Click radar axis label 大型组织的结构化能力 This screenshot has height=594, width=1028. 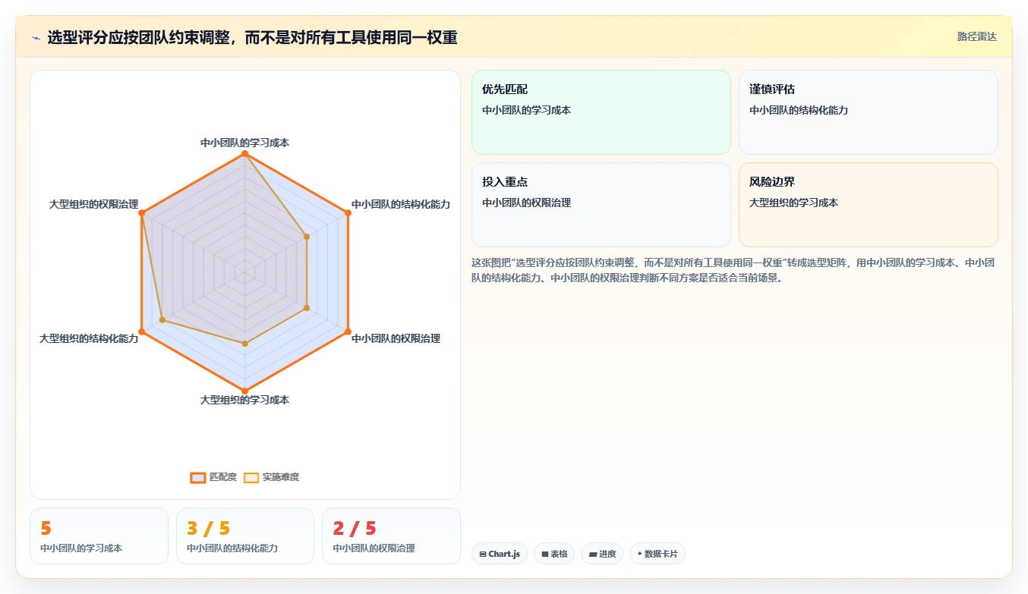[x=89, y=338]
